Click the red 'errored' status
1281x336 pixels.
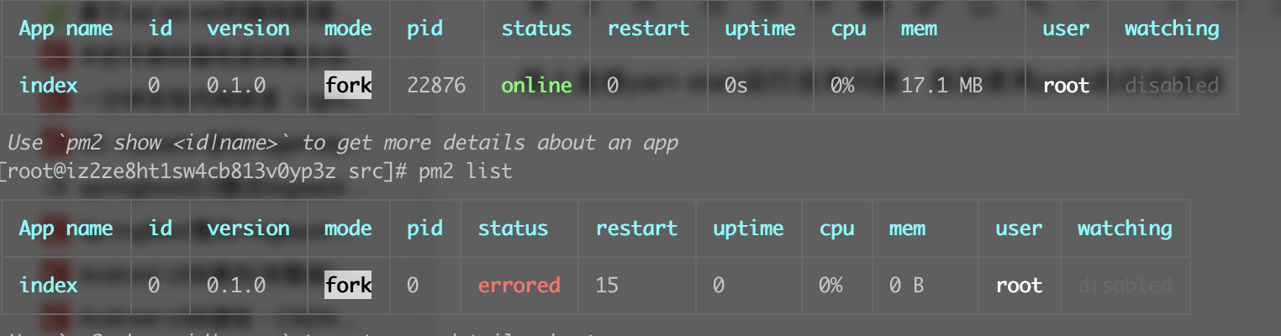point(519,286)
